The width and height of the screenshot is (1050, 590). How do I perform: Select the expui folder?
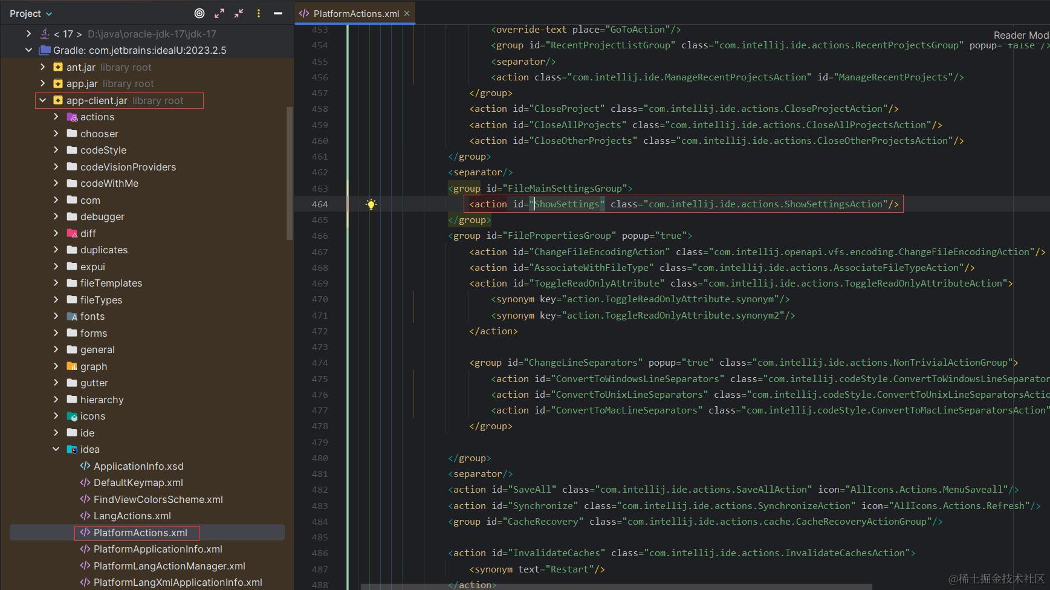pyautogui.click(x=92, y=267)
